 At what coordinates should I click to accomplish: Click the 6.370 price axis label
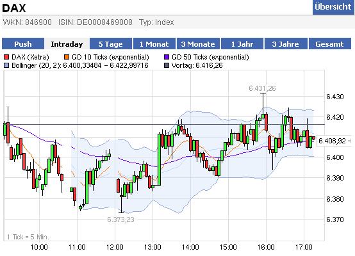pyautogui.click(x=335, y=220)
